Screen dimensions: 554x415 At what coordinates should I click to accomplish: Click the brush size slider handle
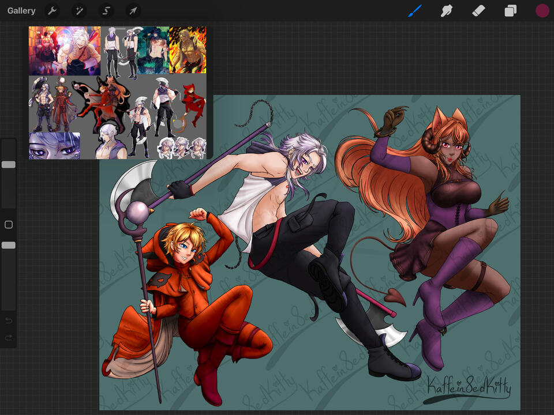9,165
